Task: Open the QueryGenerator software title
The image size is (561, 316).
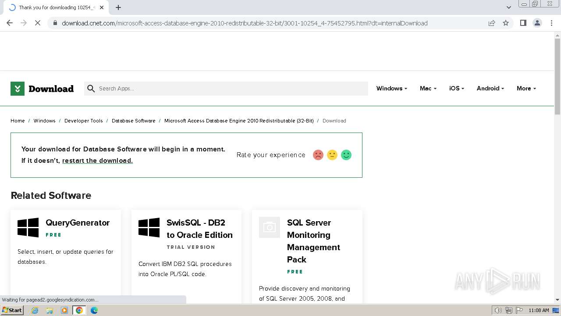Action: click(78, 223)
